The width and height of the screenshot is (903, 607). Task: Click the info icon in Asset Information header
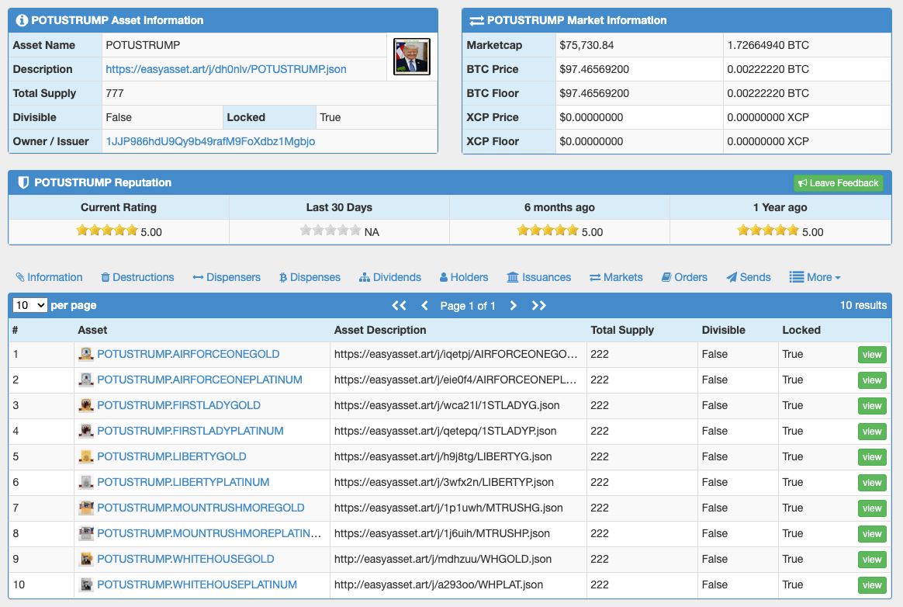tap(22, 20)
